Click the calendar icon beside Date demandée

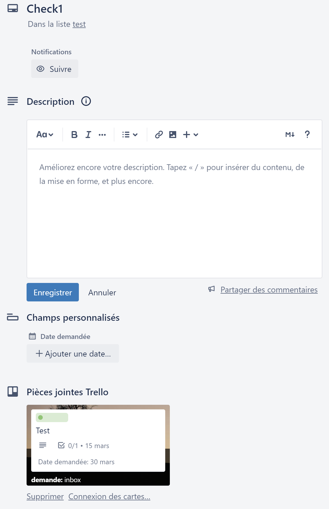pyautogui.click(x=32, y=336)
